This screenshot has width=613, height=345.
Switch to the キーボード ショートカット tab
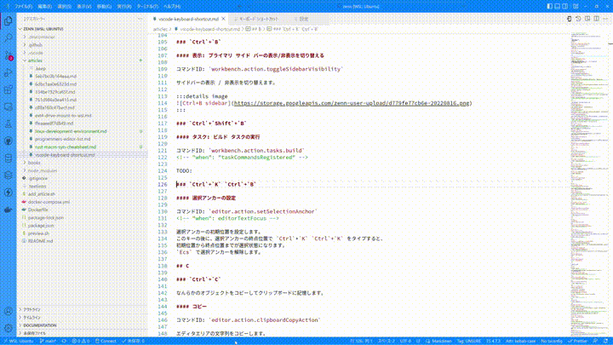click(x=259, y=19)
